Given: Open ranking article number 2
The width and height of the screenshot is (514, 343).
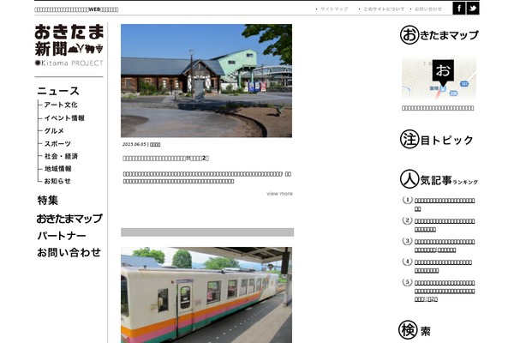Looking at the screenshot, I should click(445, 226).
